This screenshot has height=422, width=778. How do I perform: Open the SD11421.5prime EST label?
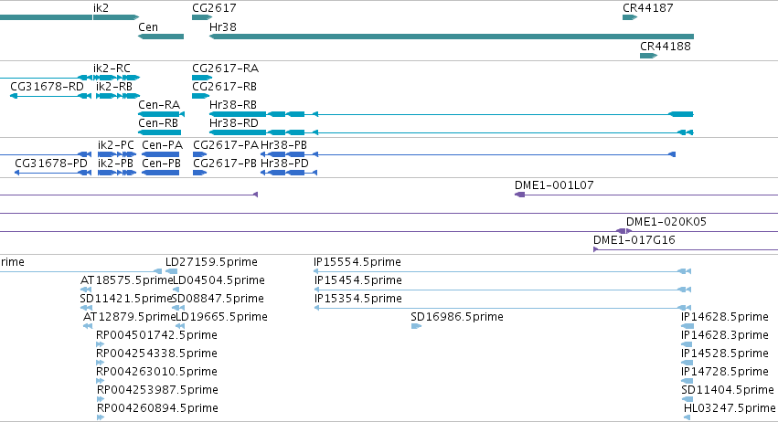click(x=125, y=299)
